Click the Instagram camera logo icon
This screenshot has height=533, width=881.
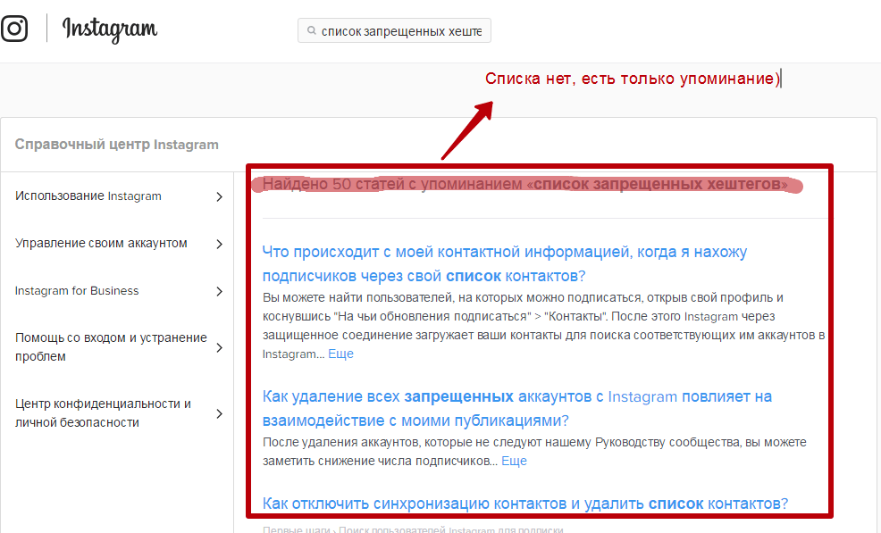tap(13, 29)
